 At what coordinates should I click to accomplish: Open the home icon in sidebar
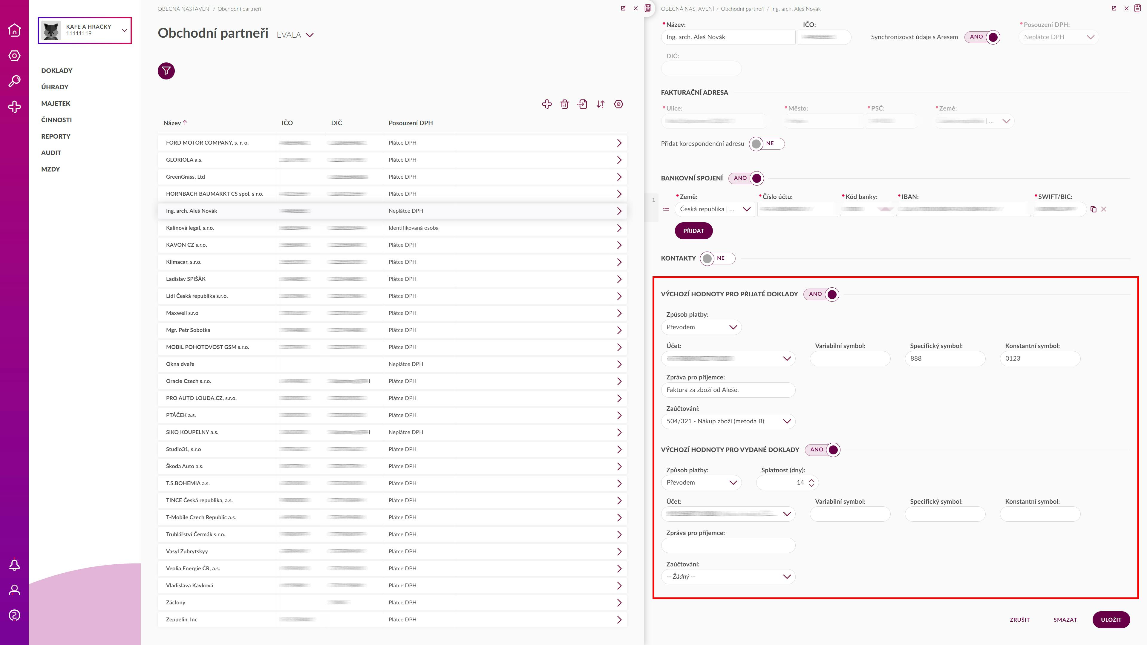point(14,30)
